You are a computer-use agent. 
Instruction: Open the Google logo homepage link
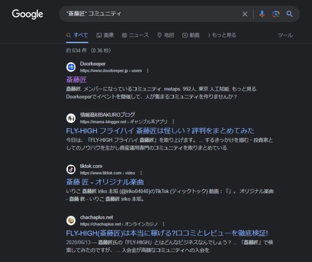[x=27, y=14]
